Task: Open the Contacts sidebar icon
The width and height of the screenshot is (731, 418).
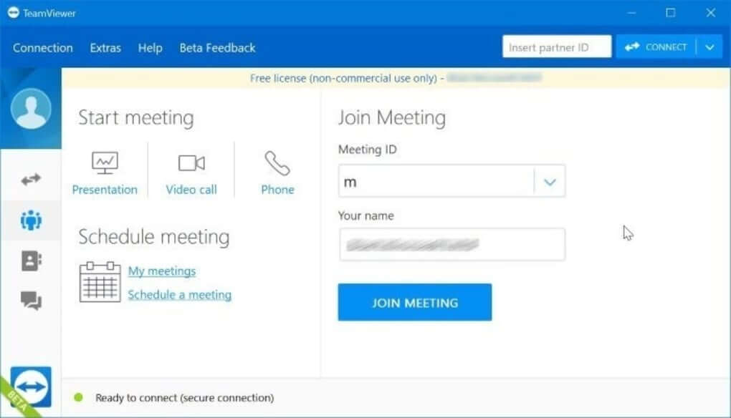Action: (x=31, y=261)
